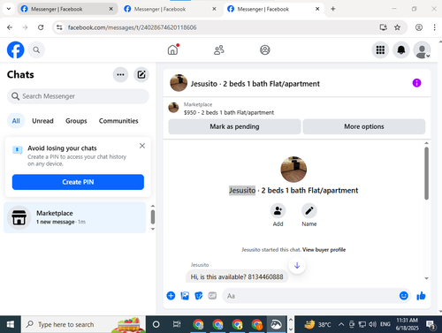Click the Windows taskbar search box

83,324
